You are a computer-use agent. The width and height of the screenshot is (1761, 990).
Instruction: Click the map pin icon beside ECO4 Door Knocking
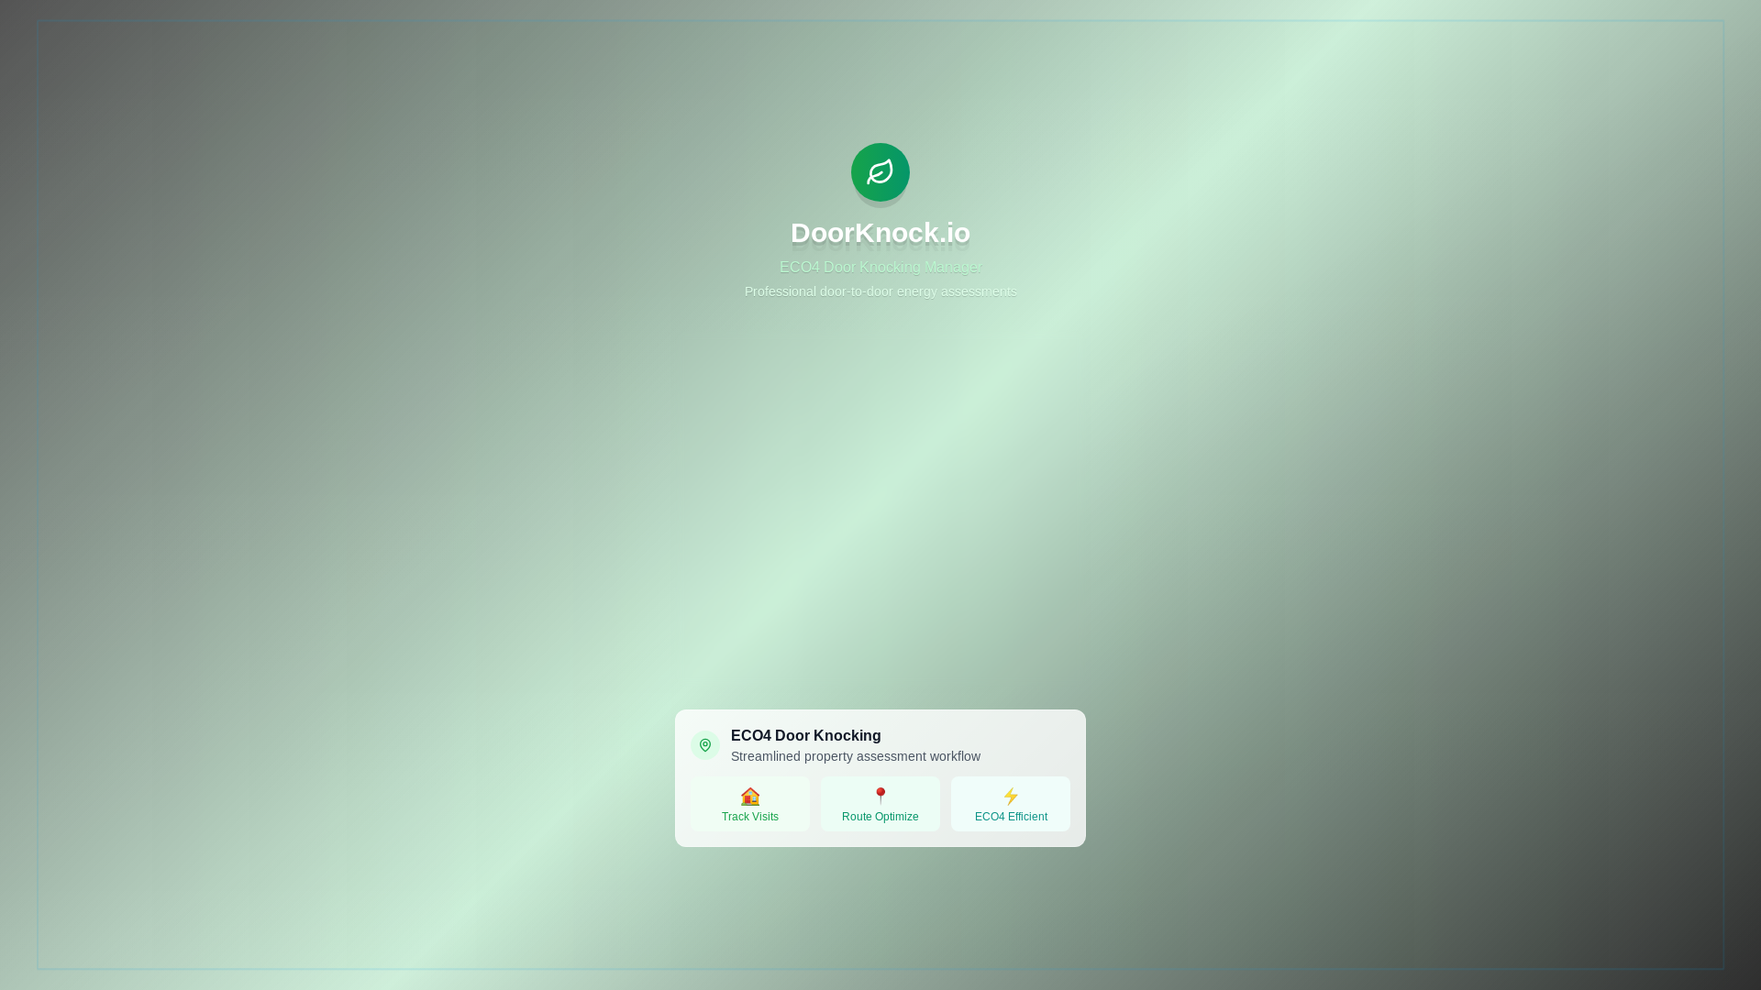[x=705, y=745]
